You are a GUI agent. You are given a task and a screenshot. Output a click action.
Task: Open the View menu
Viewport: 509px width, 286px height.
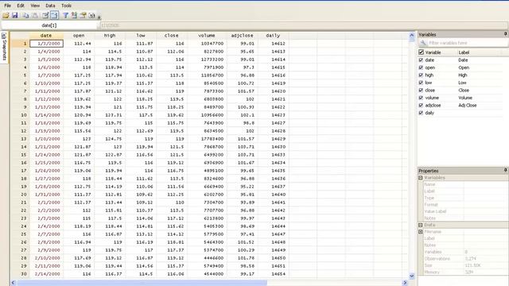[35, 6]
